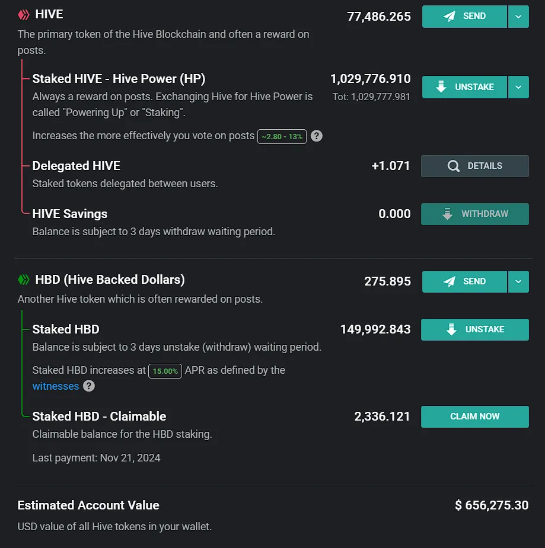This screenshot has width=545, height=548.
Task: Expand the Hive Power Unstake dropdown arrow
Action: (x=518, y=87)
